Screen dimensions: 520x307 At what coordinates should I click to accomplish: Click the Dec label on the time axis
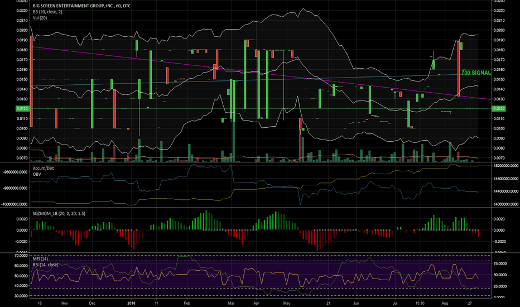click(x=92, y=303)
